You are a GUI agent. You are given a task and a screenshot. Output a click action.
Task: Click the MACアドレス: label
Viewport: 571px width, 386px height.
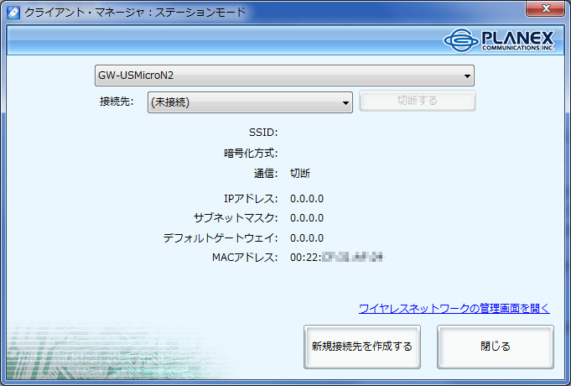pos(245,258)
